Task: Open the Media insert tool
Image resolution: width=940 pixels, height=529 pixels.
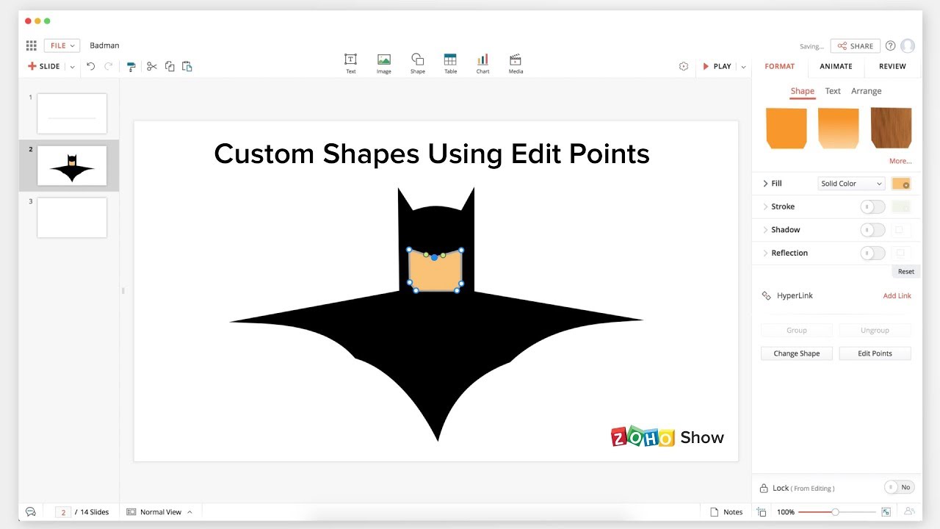Action: [516, 63]
